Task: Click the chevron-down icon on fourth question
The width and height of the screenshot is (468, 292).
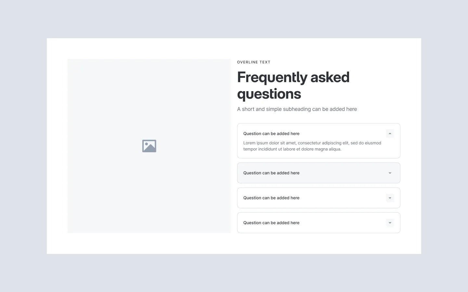Action: click(x=390, y=223)
